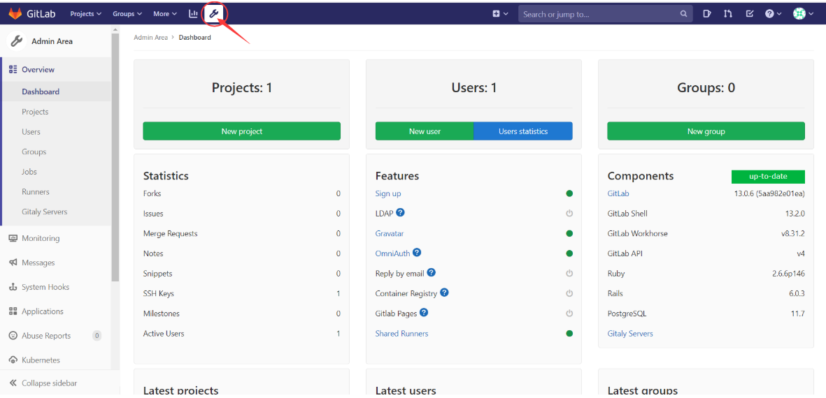The width and height of the screenshot is (826, 398).
Task: Click the Admin Area wrench icon
Action: click(x=215, y=13)
